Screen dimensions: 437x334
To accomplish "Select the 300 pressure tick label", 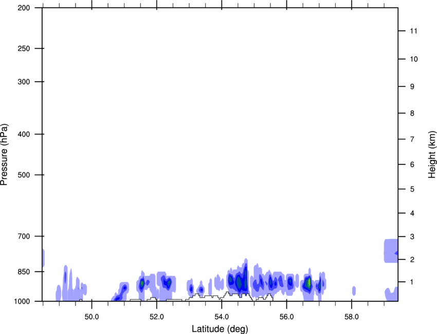I will click(x=24, y=82).
